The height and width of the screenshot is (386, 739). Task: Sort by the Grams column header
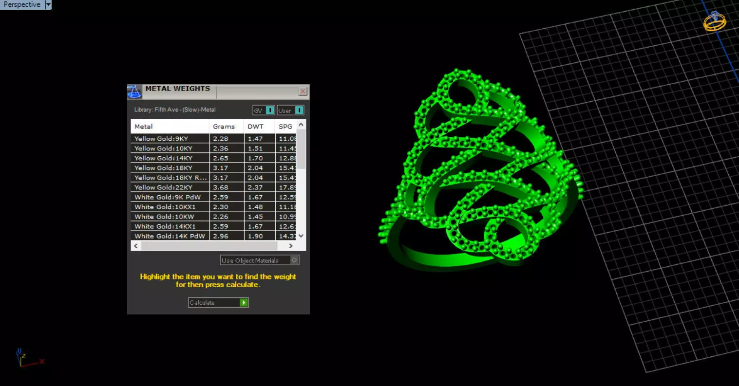click(227, 127)
